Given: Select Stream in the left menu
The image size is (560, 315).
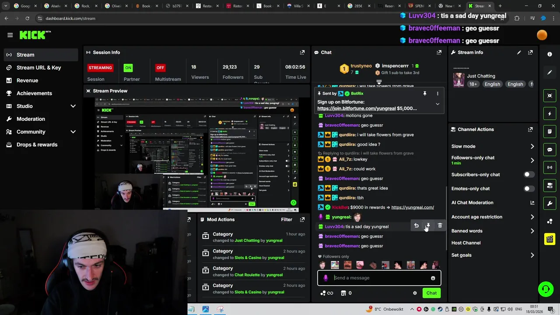Looking at the screenshot, I should point(40,55).
